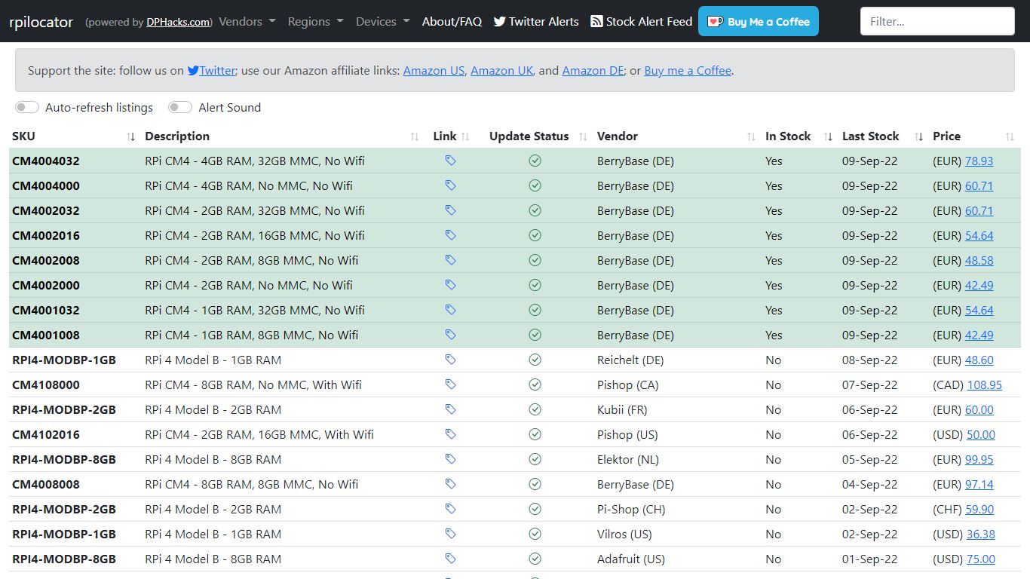The image size is (1030, 579).
Task: Follow the Twitter link in support banner
Action: point(217,70)
